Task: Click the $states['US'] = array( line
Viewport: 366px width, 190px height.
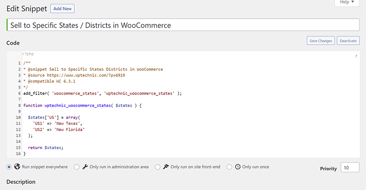Action: pos(54,117)
